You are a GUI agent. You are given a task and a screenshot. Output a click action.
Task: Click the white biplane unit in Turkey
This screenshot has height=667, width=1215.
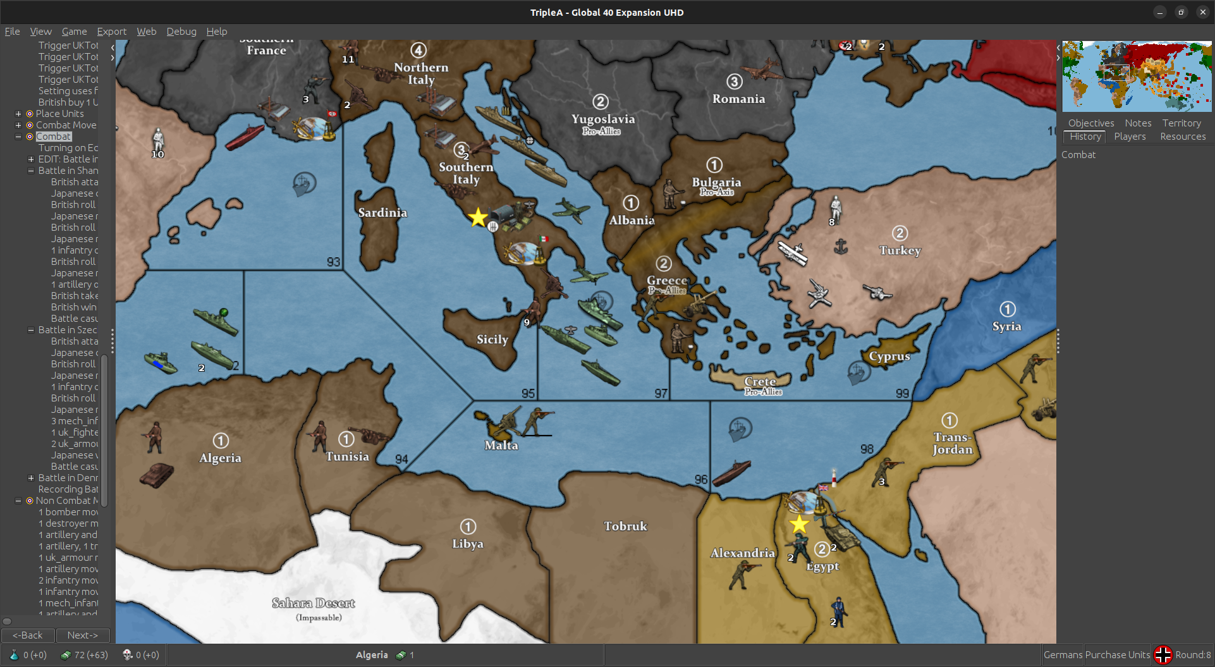click(x=792, y=252)
